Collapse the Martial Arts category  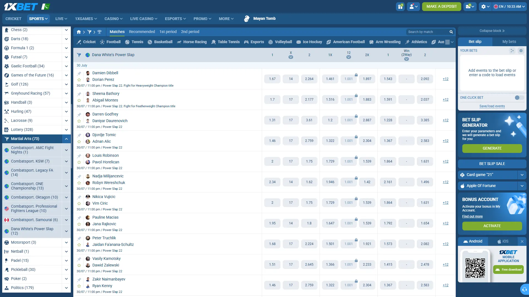(x=66, y=139)
